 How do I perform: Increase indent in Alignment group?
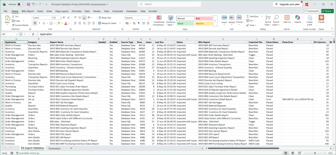[x=94, y=23]
